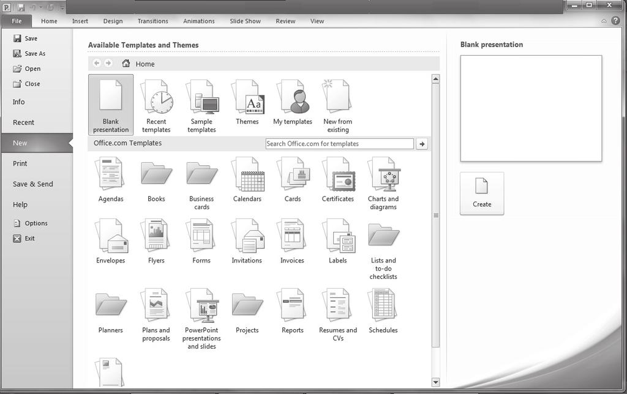Switch to the Insert ribbon tab

click(x=80, y=21)
